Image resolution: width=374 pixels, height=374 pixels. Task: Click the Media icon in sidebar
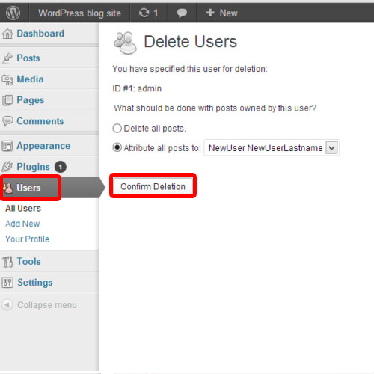(7, 79)
